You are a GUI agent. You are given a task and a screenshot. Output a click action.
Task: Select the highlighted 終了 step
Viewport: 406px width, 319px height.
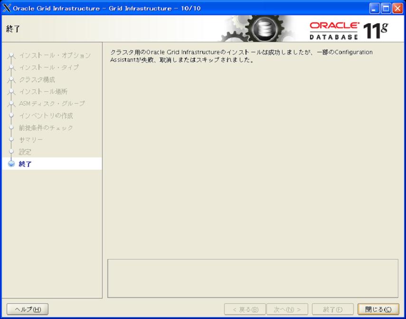pos(52,164)
